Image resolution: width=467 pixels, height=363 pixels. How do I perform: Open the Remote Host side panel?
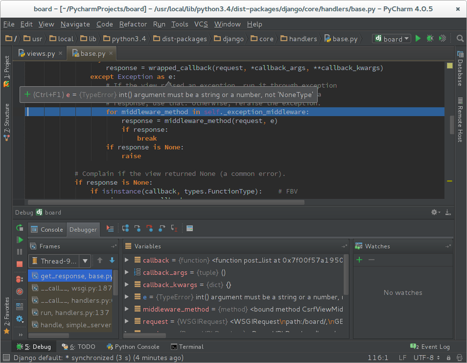point(460,119)
